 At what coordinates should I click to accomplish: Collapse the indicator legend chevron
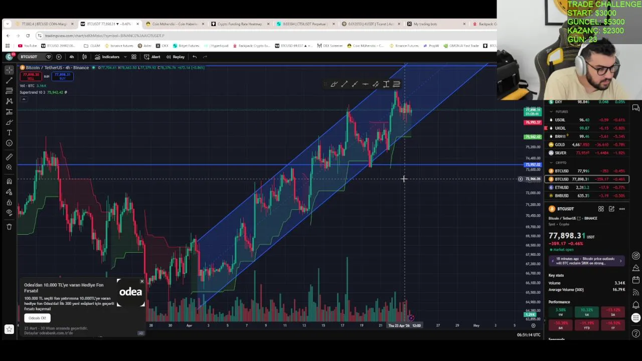pos(23,99)
